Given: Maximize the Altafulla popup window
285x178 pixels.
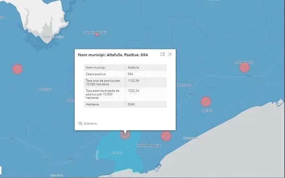Looking at the screenshot, I should click(162, 54).
